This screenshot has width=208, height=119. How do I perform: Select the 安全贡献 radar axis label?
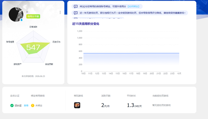pos(49,64)
